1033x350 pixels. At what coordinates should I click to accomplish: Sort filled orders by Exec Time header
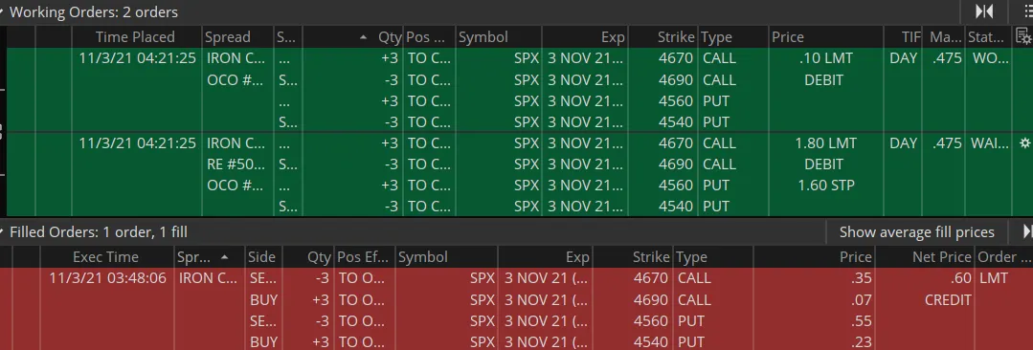(x=106, y=256)
